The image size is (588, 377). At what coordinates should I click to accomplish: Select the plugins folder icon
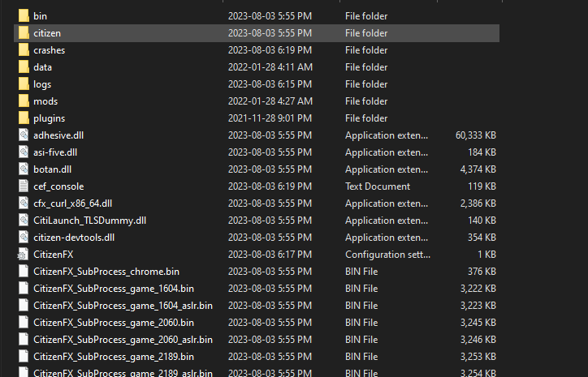[x=24, y=118]
